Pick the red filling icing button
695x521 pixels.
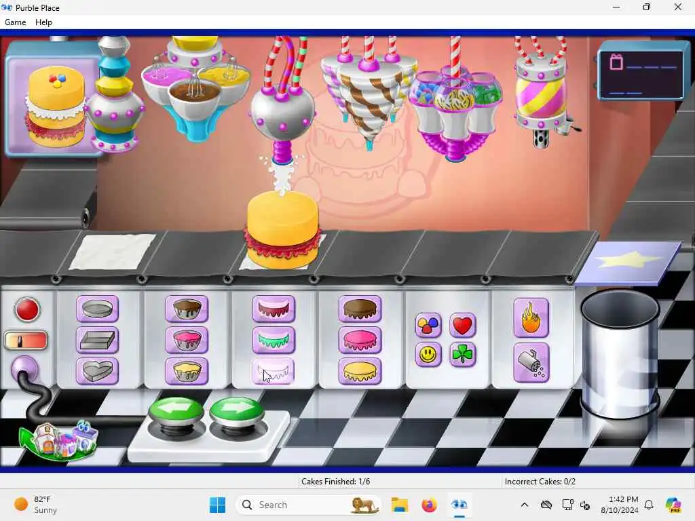274,309
